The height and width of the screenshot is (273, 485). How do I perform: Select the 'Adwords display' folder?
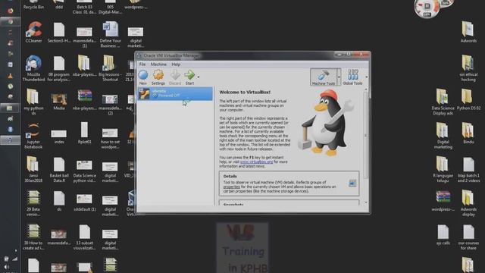468,203
